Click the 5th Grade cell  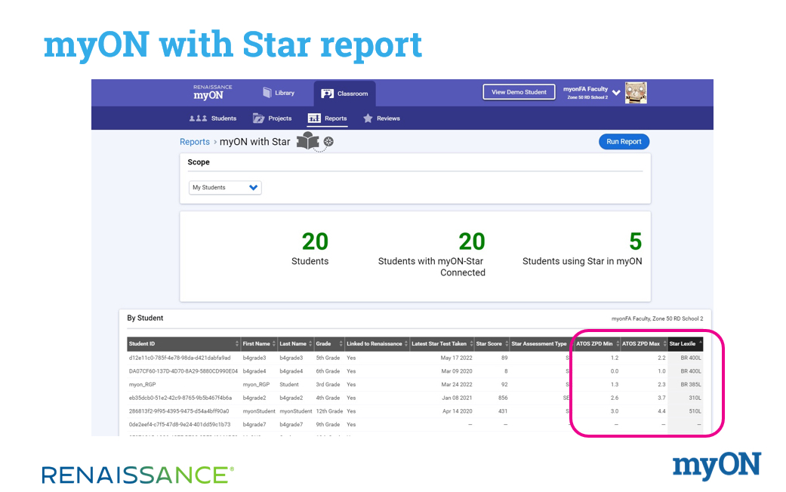click(328, 358)
